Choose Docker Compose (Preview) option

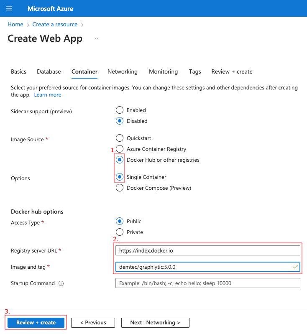click(x=120, y=188)
